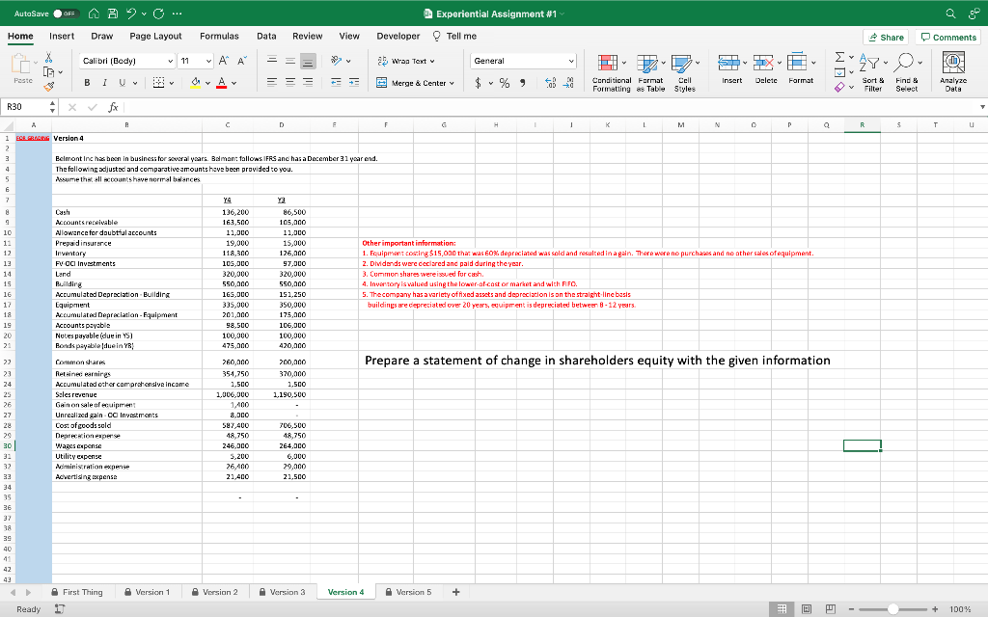Click the Cut scissors icon
Screen dimensions: 988x617
pyautogui.click(x=48, y=58)
